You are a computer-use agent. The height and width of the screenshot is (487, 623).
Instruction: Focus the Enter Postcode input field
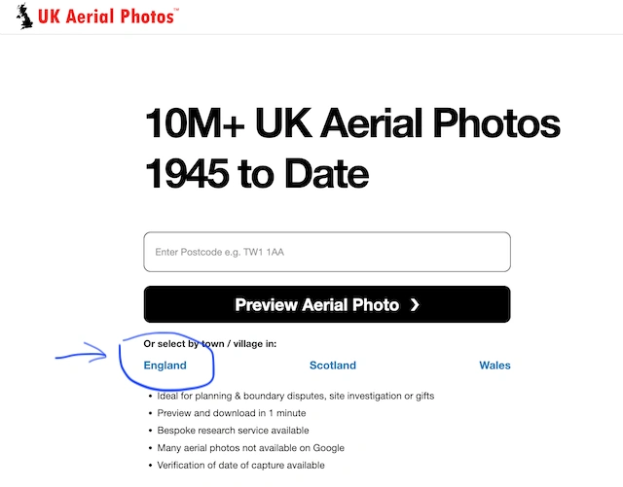(327, 252)
